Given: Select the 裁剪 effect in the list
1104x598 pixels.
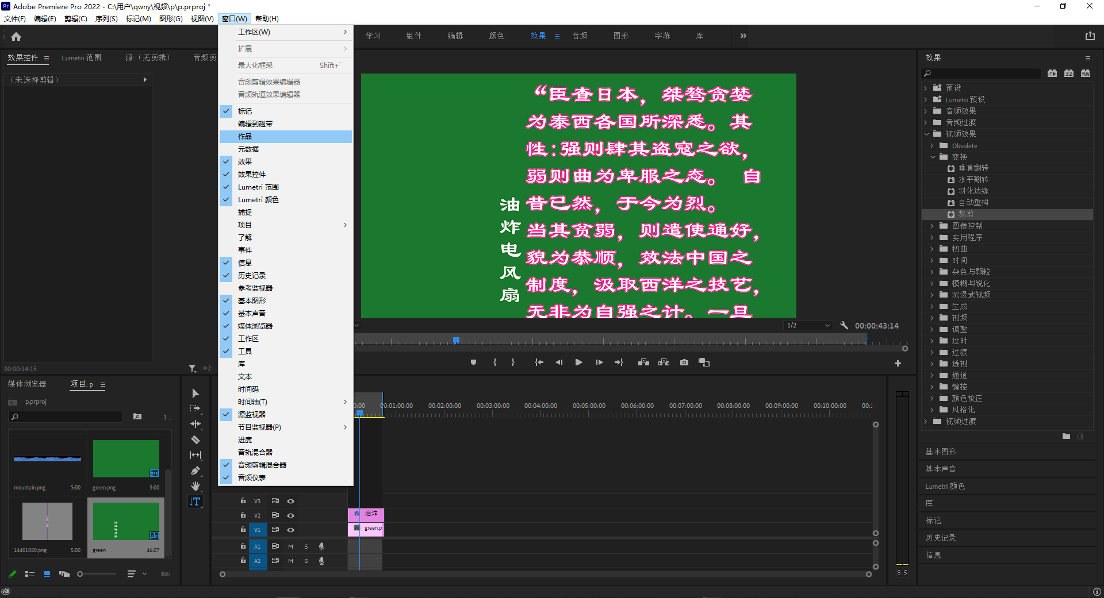Looking at the screenshot, I should (966, 214).
